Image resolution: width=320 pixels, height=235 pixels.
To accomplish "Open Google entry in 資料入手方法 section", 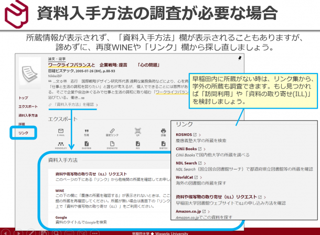I will point(61,218).
